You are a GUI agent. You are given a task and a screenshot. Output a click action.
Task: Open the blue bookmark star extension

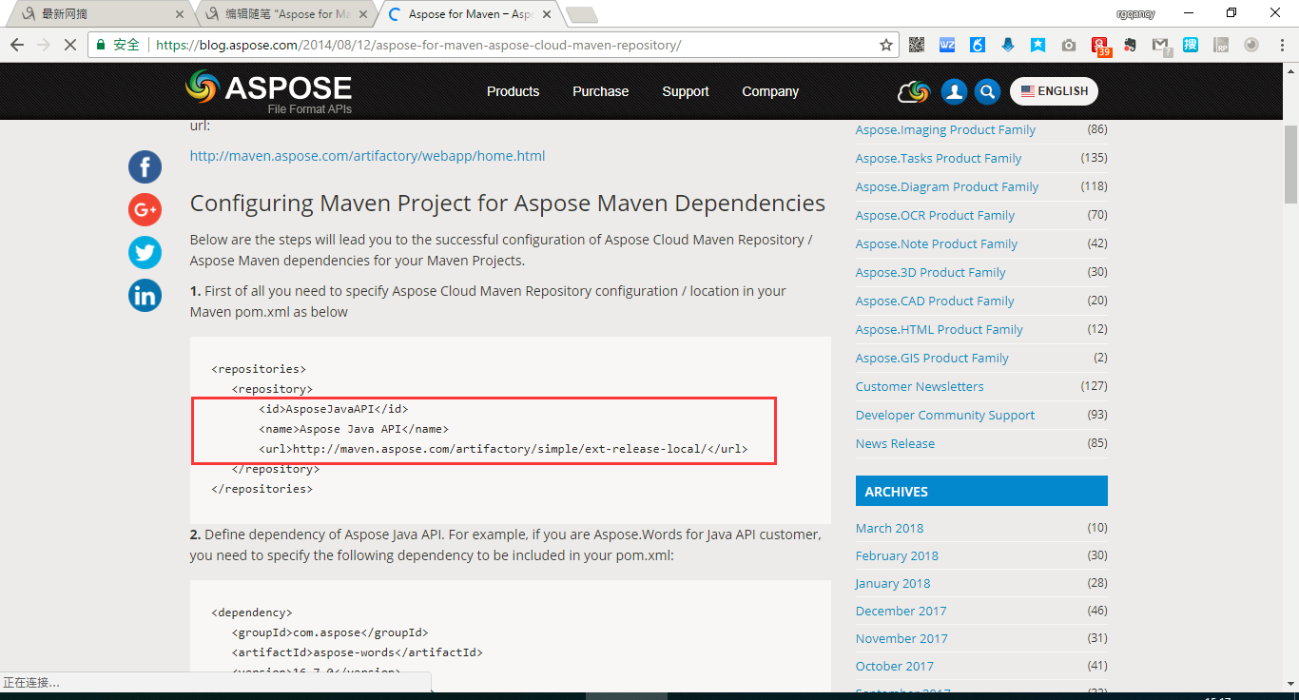1038,45
